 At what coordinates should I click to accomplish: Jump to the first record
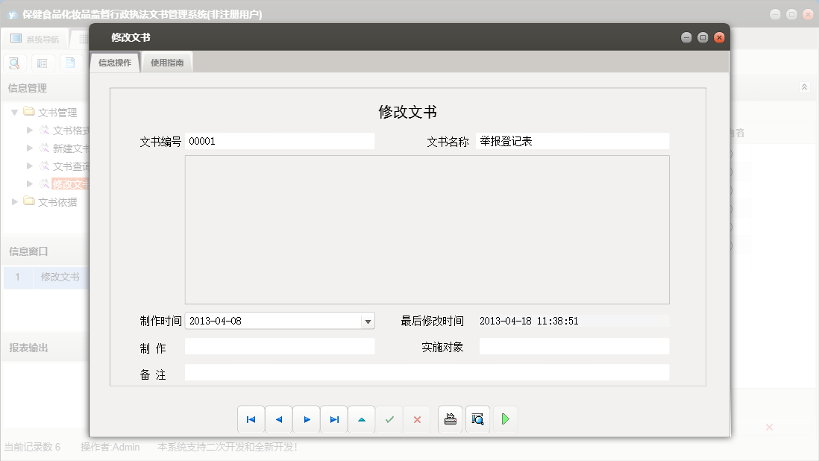click(251, 420)
